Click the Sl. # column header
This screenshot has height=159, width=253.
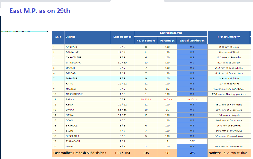tap(58, 38)
